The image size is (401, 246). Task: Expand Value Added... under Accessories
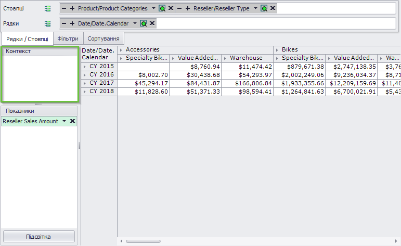(173, 59)
